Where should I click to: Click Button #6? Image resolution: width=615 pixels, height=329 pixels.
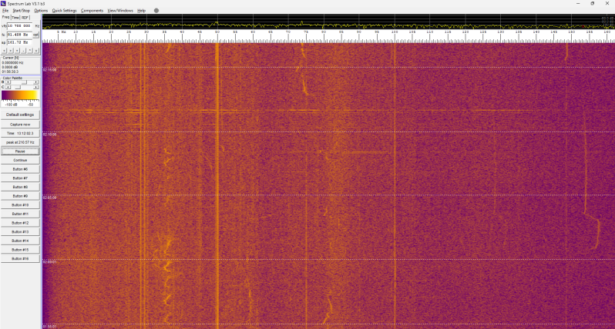pos(20,169)
